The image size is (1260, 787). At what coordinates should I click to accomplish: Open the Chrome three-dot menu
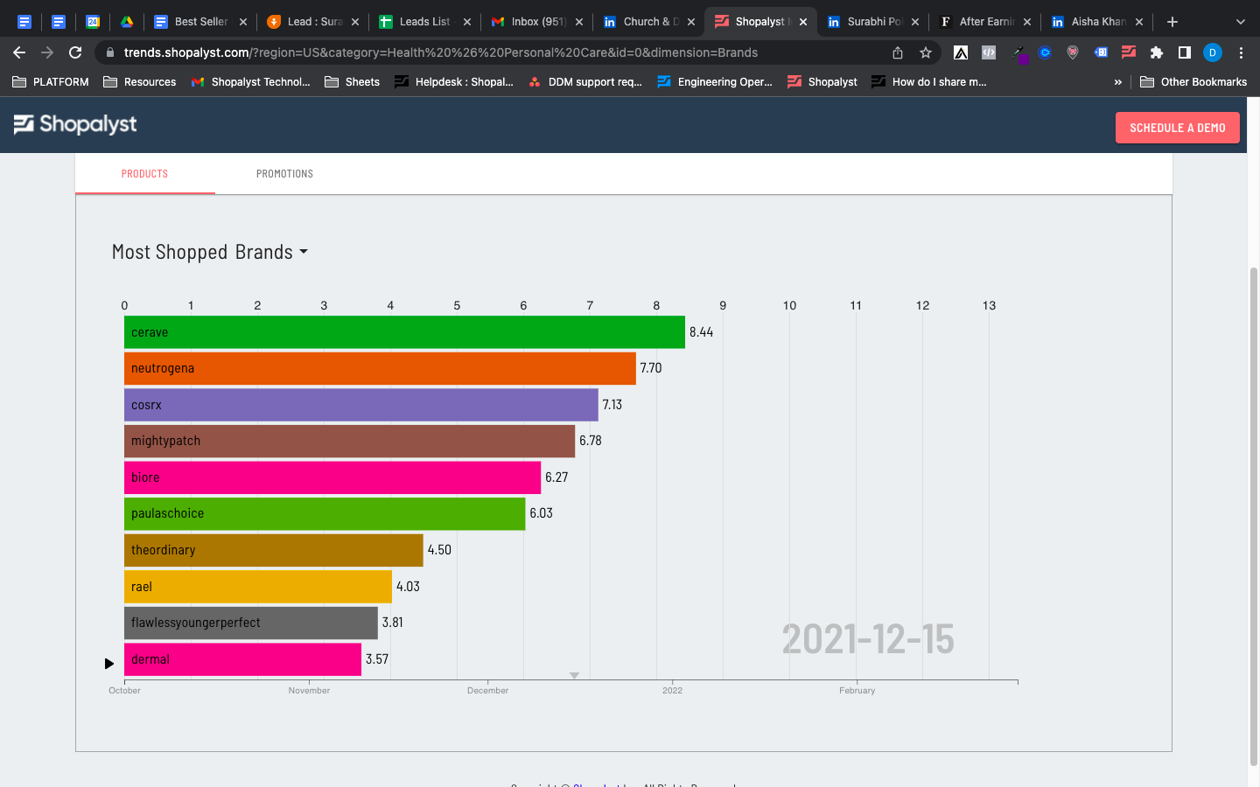coord(1241,52)
